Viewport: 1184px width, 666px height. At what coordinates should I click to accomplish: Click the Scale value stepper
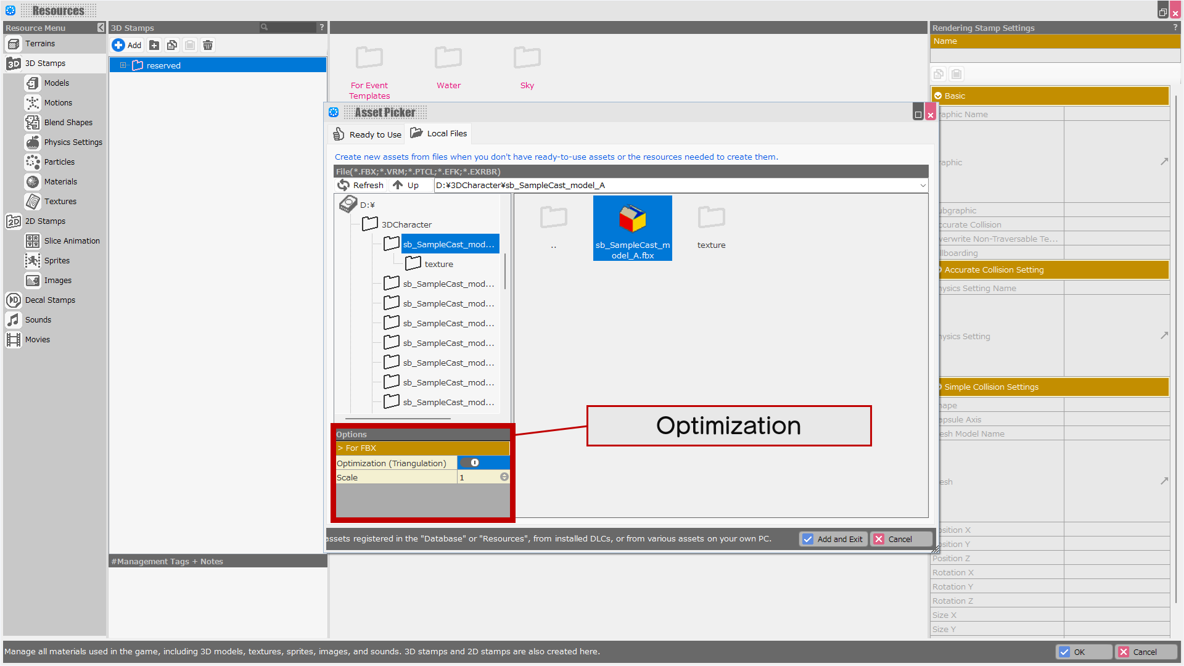504,477
